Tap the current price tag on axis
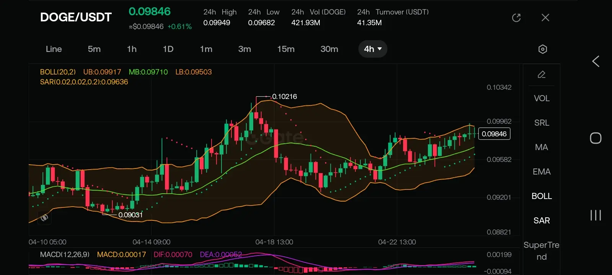Screen dimensions: 612x275 (x=494, y=134)
